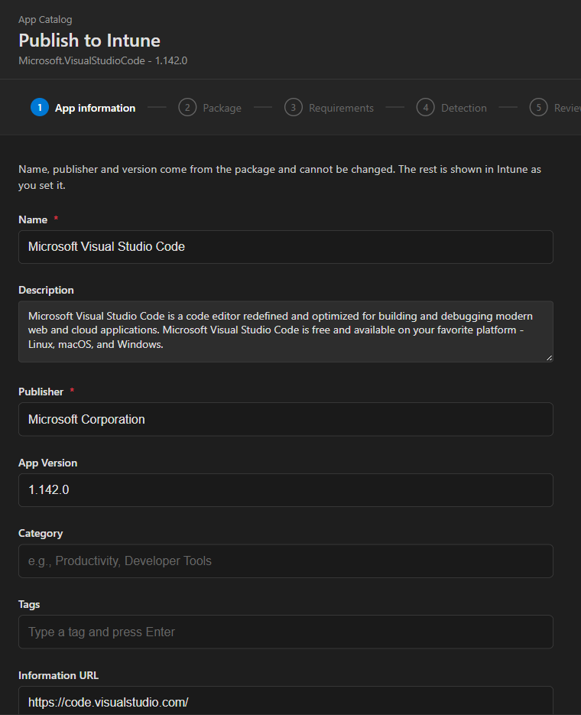Go to the Package step
The height and width of the screenshot is (715, 581).
pos(209,108)
